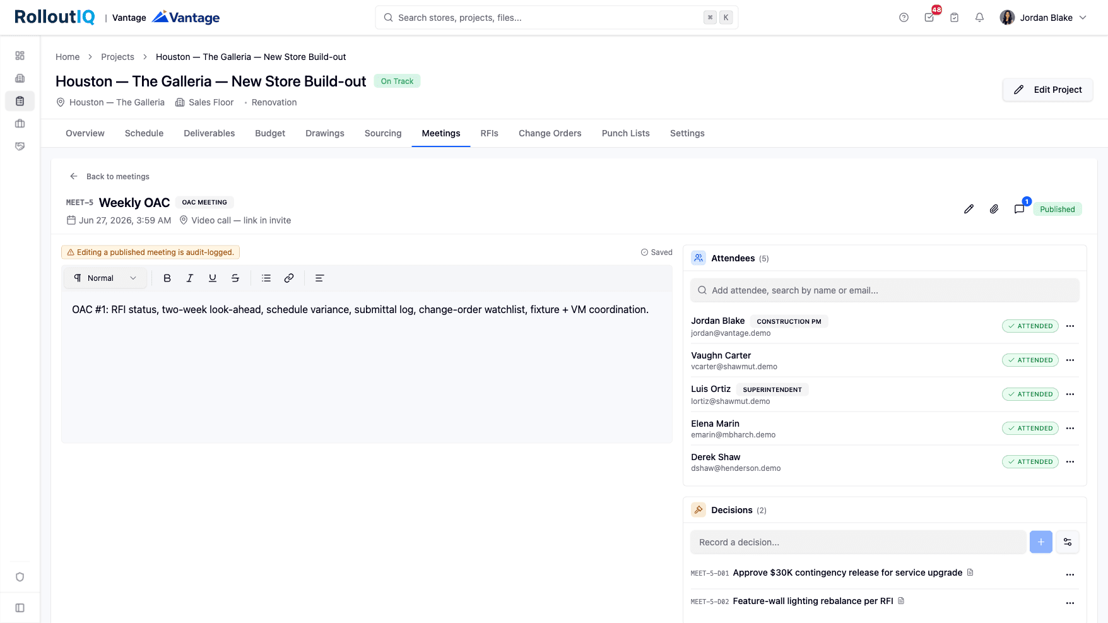Open notifications bell in the header
This screenshot has height=623, width=1108.
979,18
